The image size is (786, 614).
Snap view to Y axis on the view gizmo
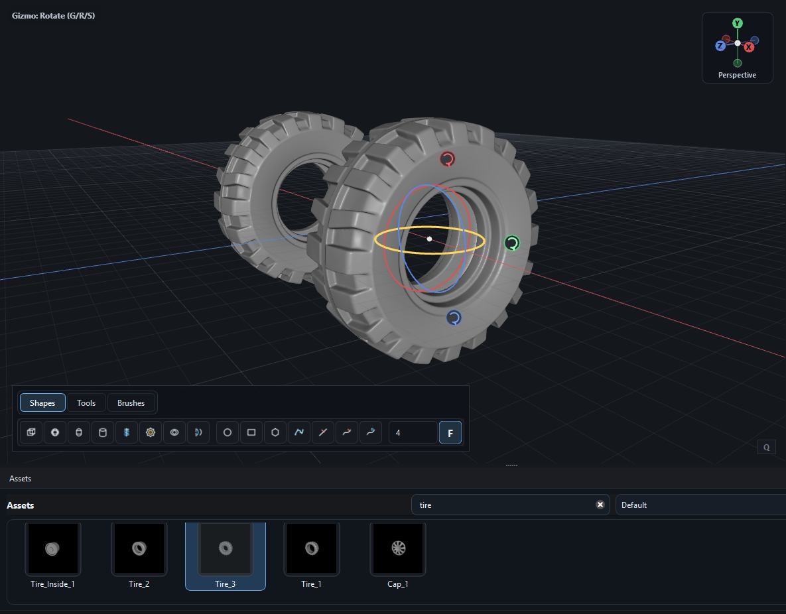tap(737, 23)
